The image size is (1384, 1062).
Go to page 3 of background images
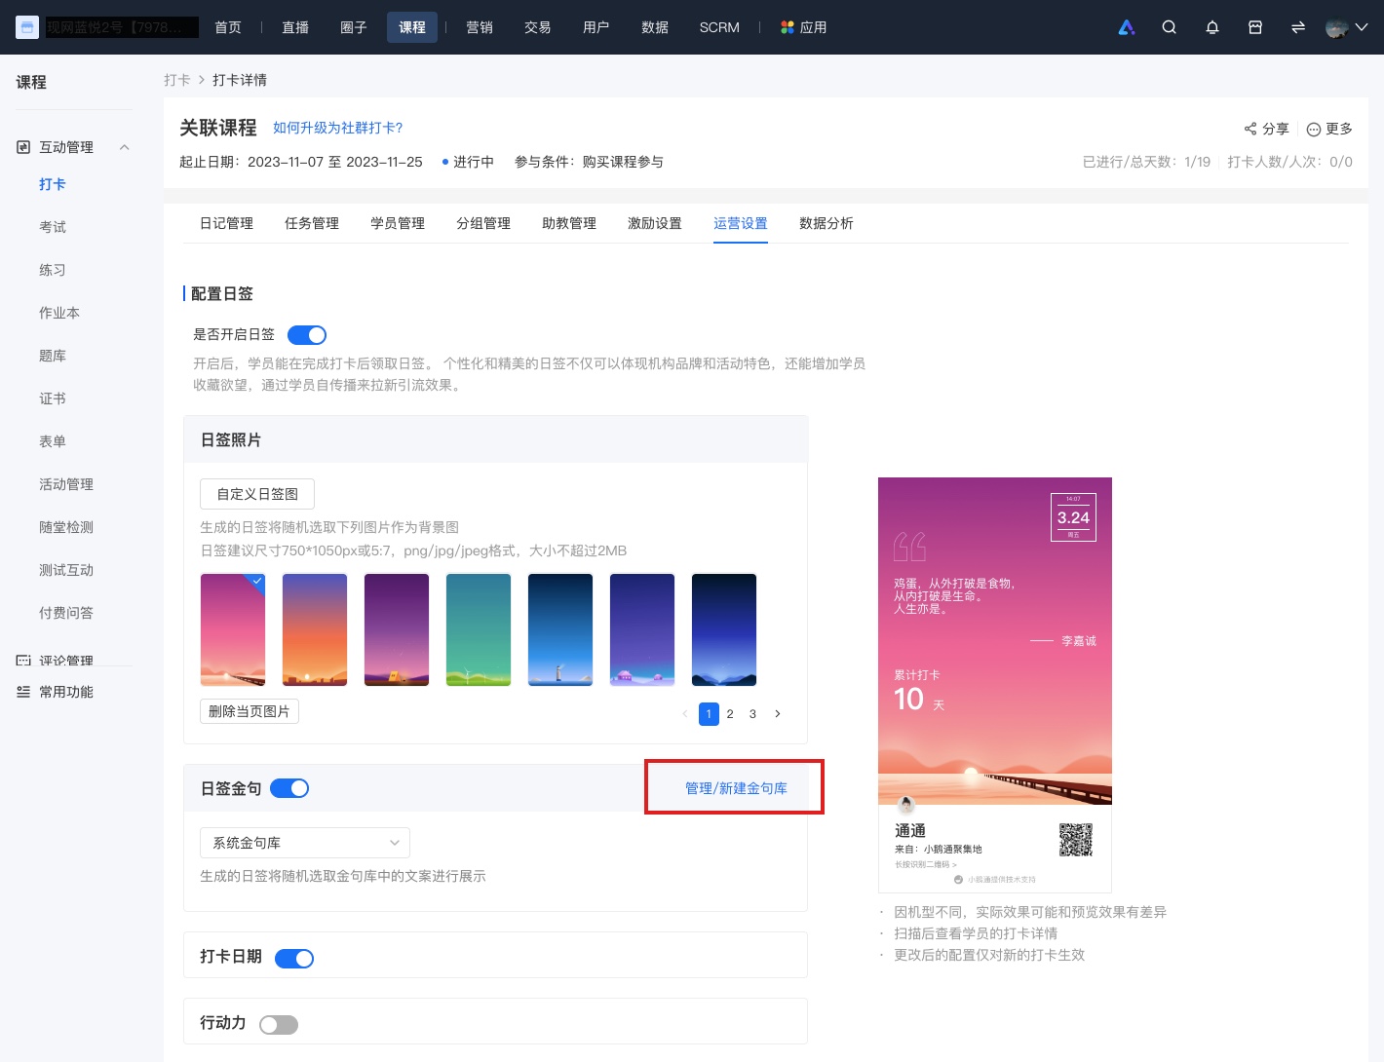click(x=752, y=714)
